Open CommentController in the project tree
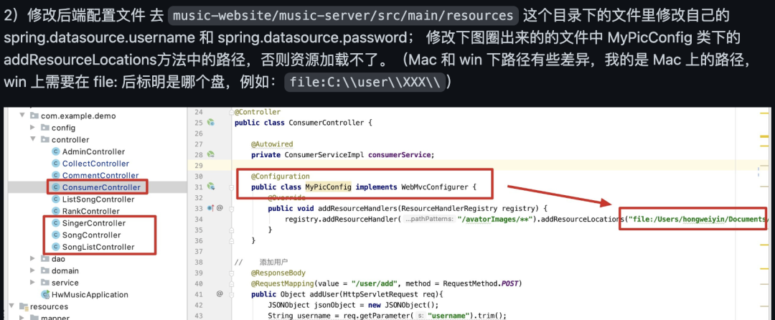Screen dimensions: 775x320 coord(100,175)
